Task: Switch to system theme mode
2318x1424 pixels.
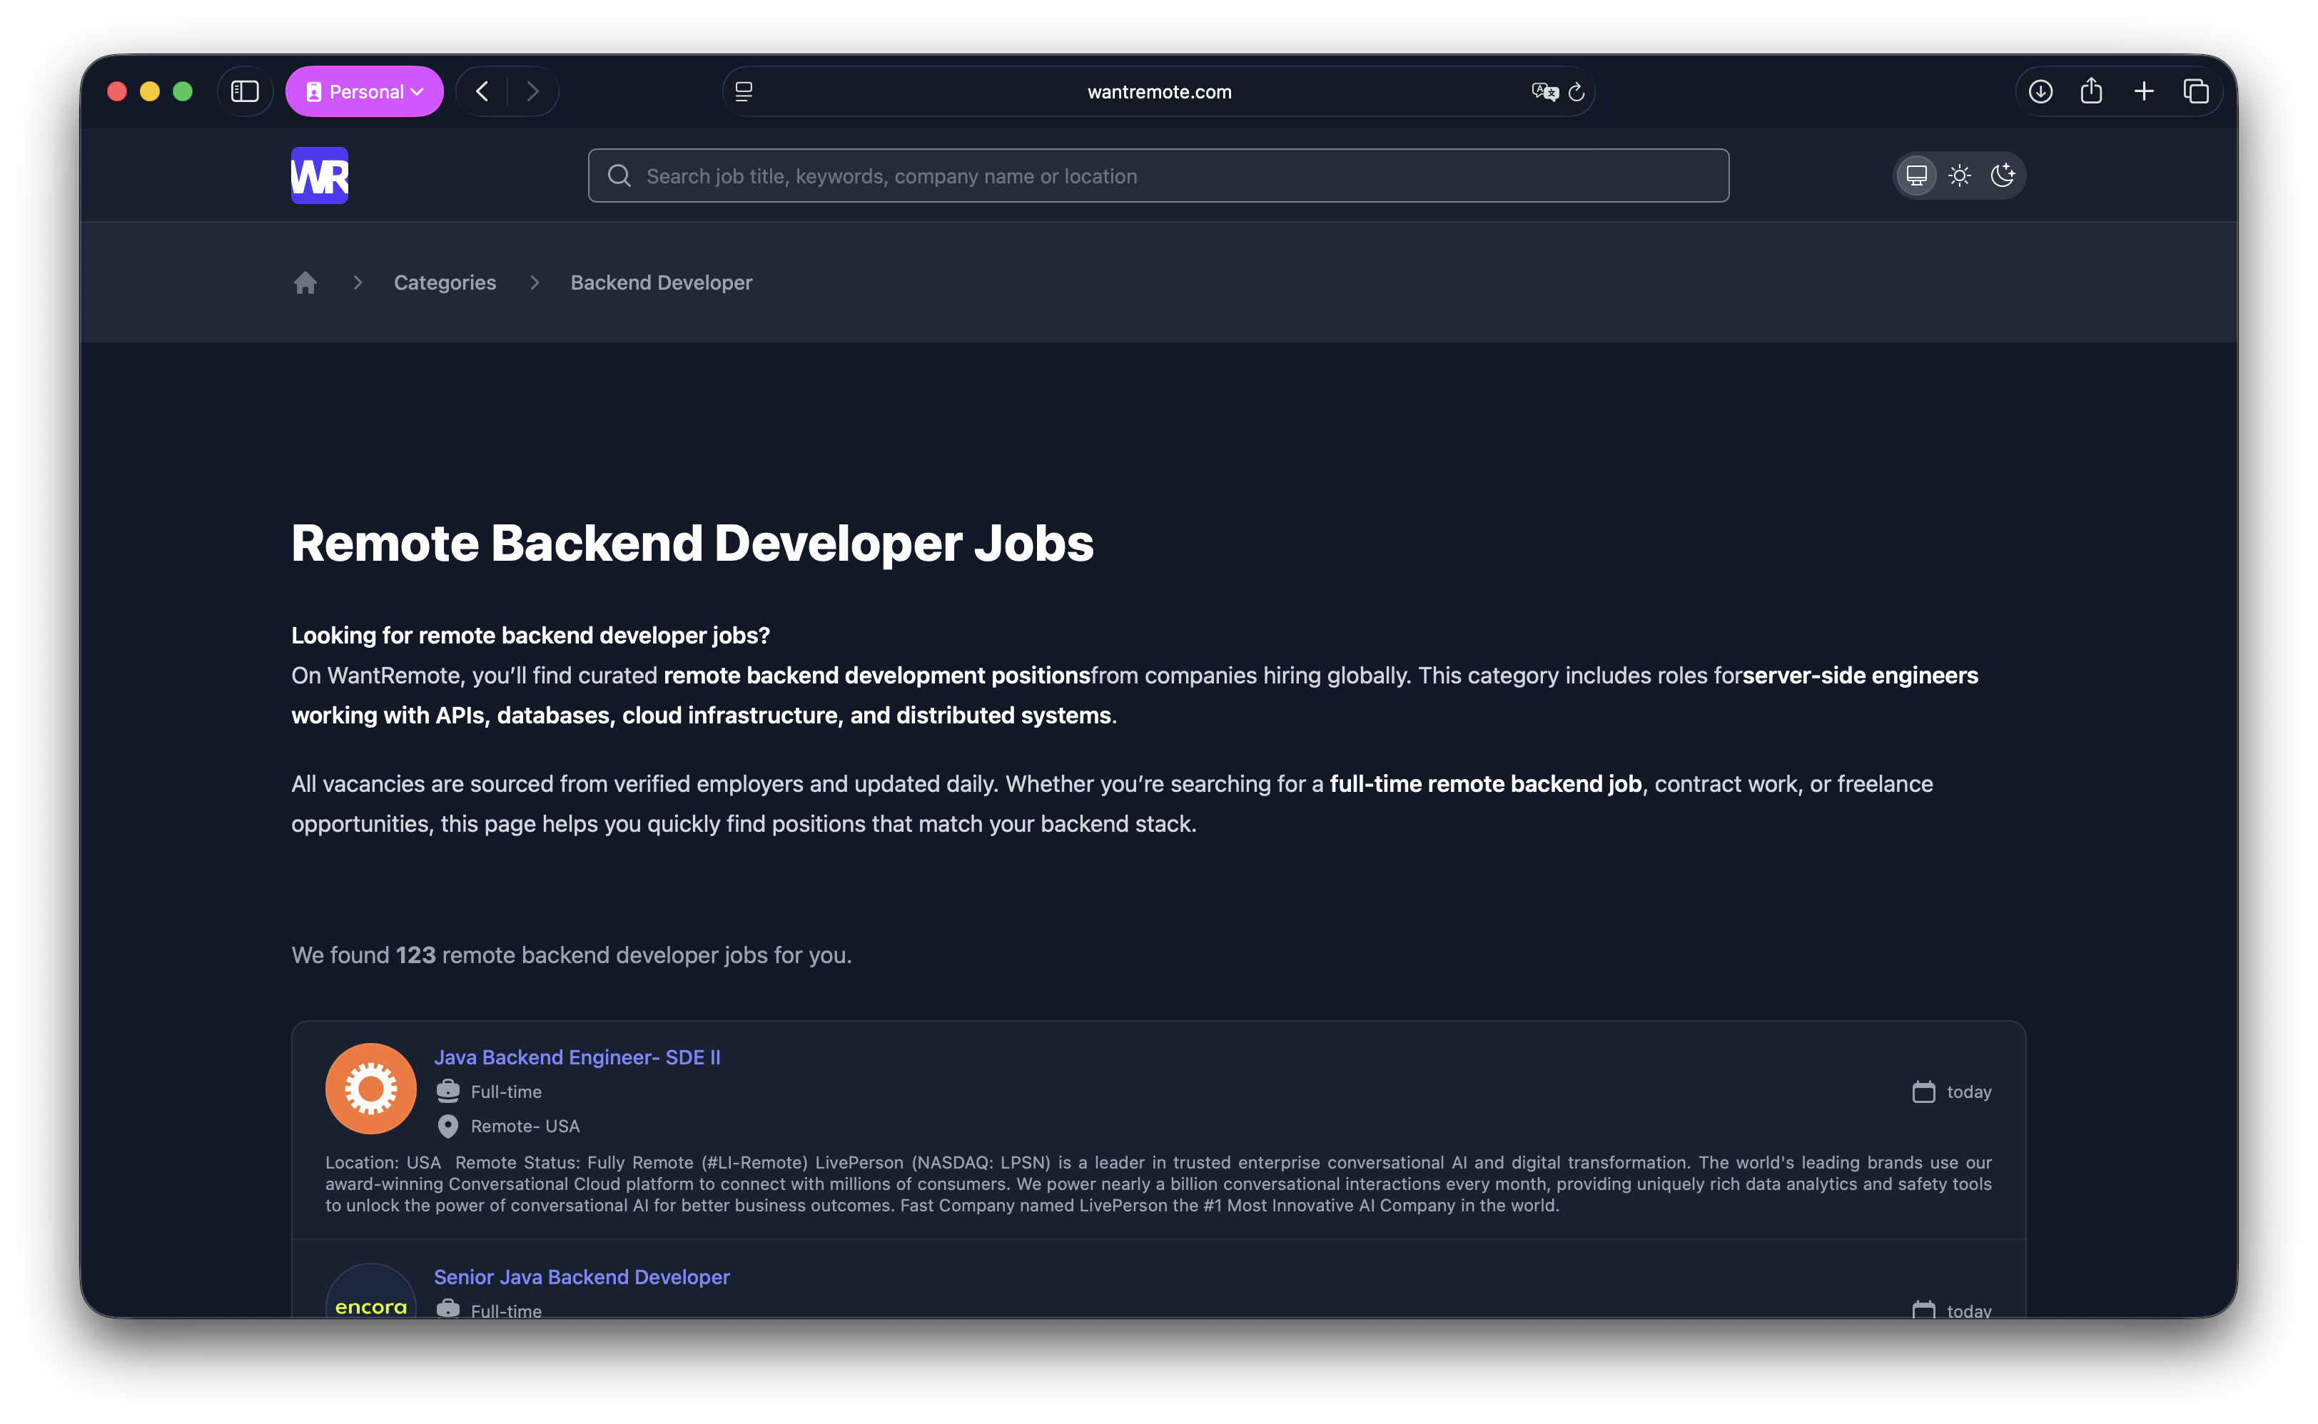Action: tap(1917, 176)
